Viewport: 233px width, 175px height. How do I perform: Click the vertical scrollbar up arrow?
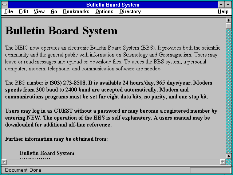[x=229, y=20]
